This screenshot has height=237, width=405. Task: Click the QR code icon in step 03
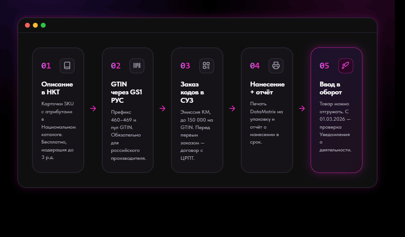(206, 66)
